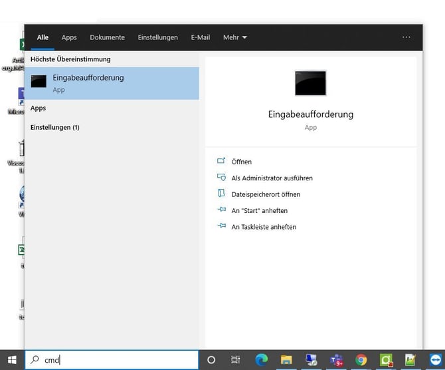Switch to the Apps tab
Screen dimensions: 445x370
click(69, 38)
